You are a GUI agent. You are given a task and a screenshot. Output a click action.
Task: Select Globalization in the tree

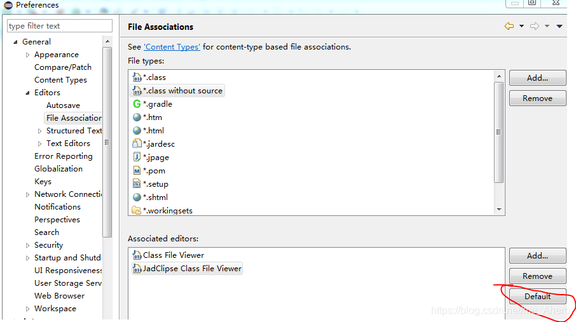click(58, 169)
